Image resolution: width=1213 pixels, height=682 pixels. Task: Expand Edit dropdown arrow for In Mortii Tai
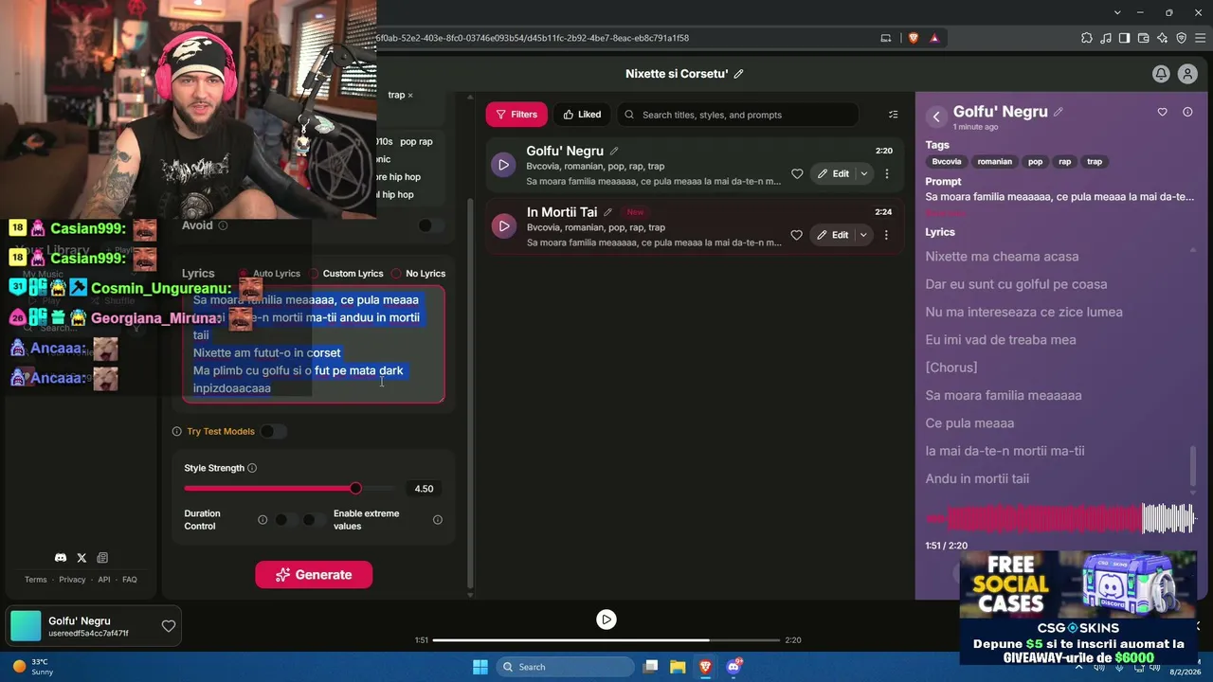[864, 235]
